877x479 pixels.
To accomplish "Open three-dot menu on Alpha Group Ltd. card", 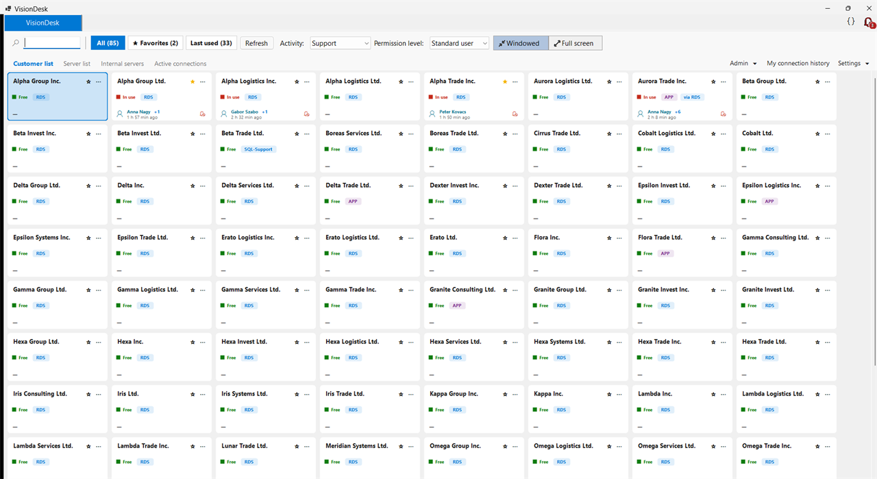I will 203,82.
